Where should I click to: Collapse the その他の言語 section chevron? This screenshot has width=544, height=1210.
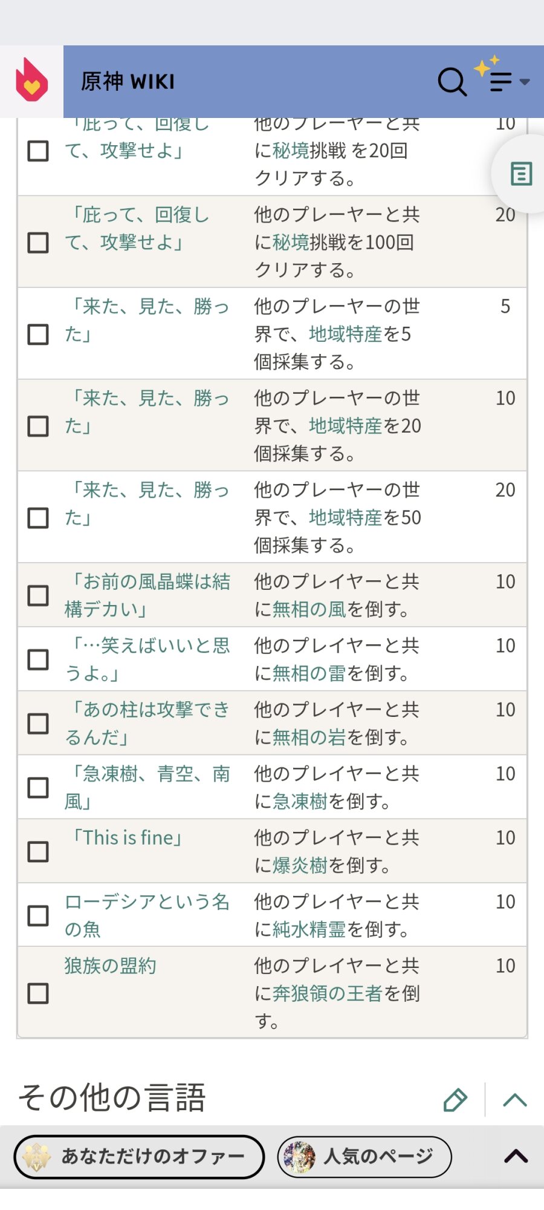click(514, 1100)
